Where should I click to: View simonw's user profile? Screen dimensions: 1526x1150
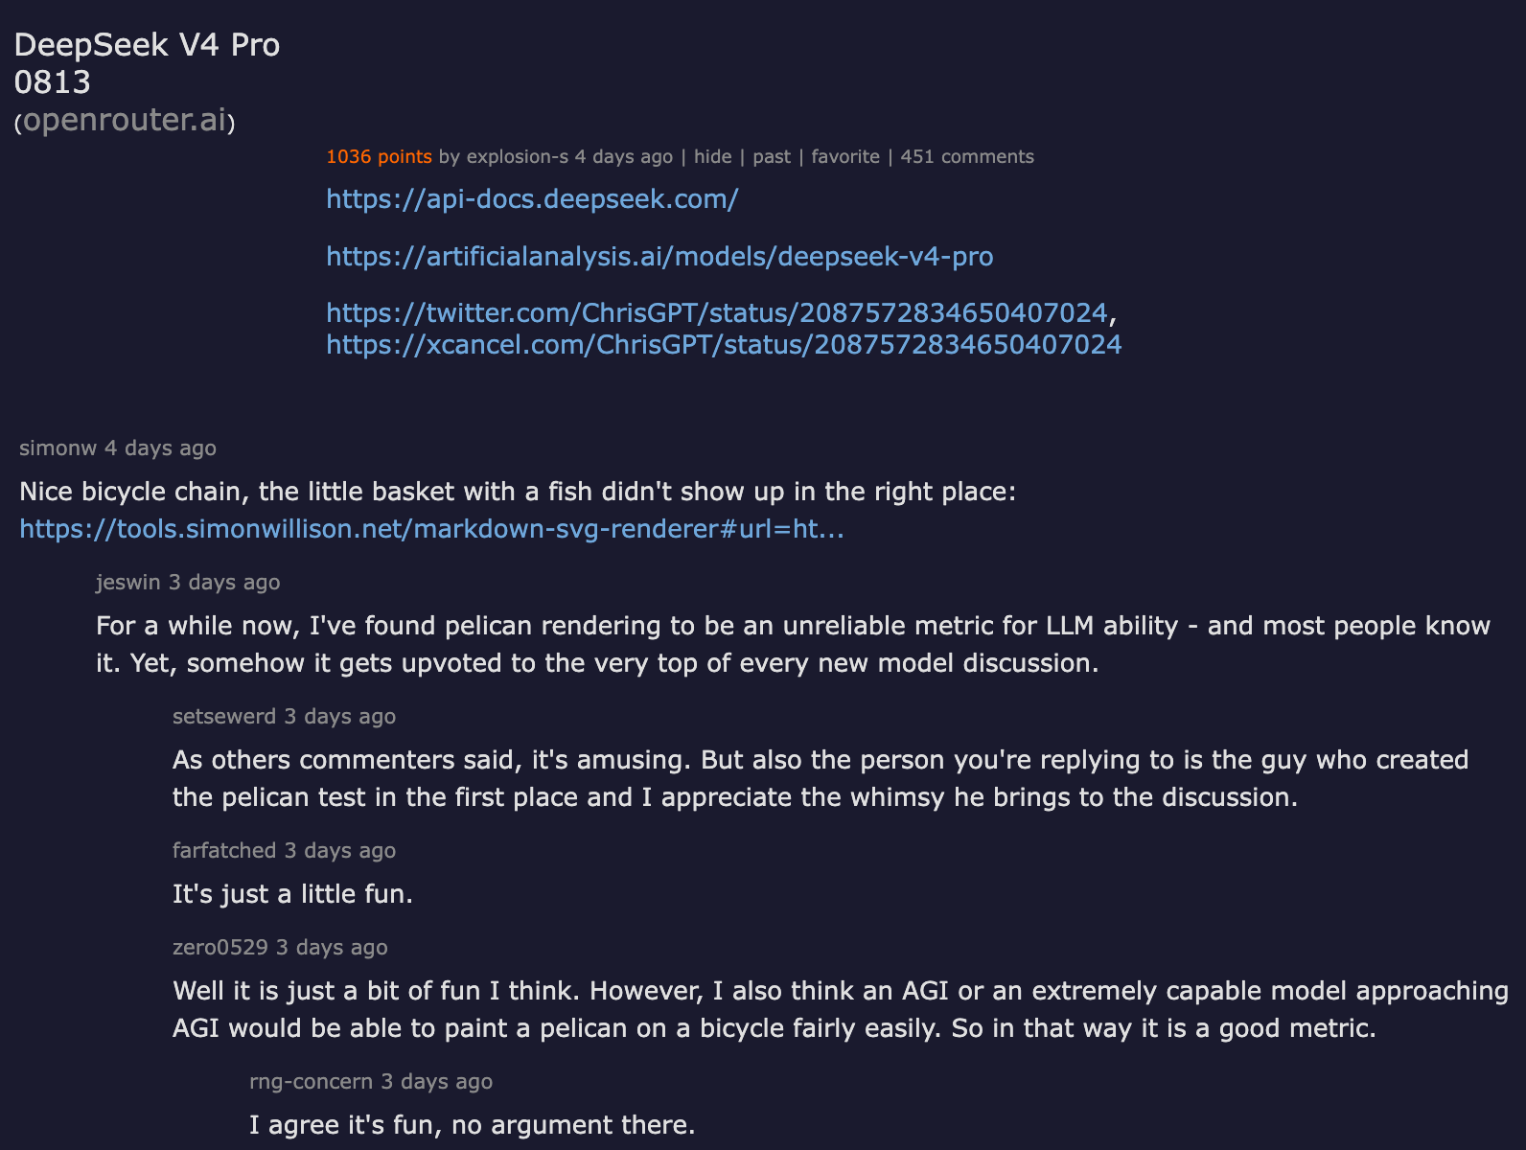tap(58, 448)
